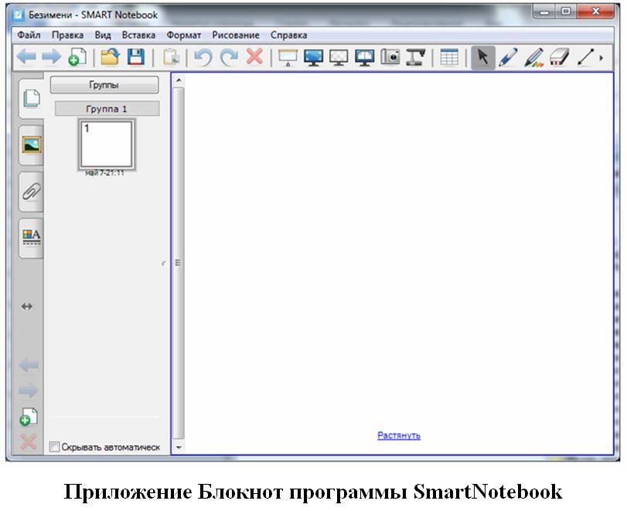Paste from clipboard toolbar icon
627x511 pixels.
171,56
